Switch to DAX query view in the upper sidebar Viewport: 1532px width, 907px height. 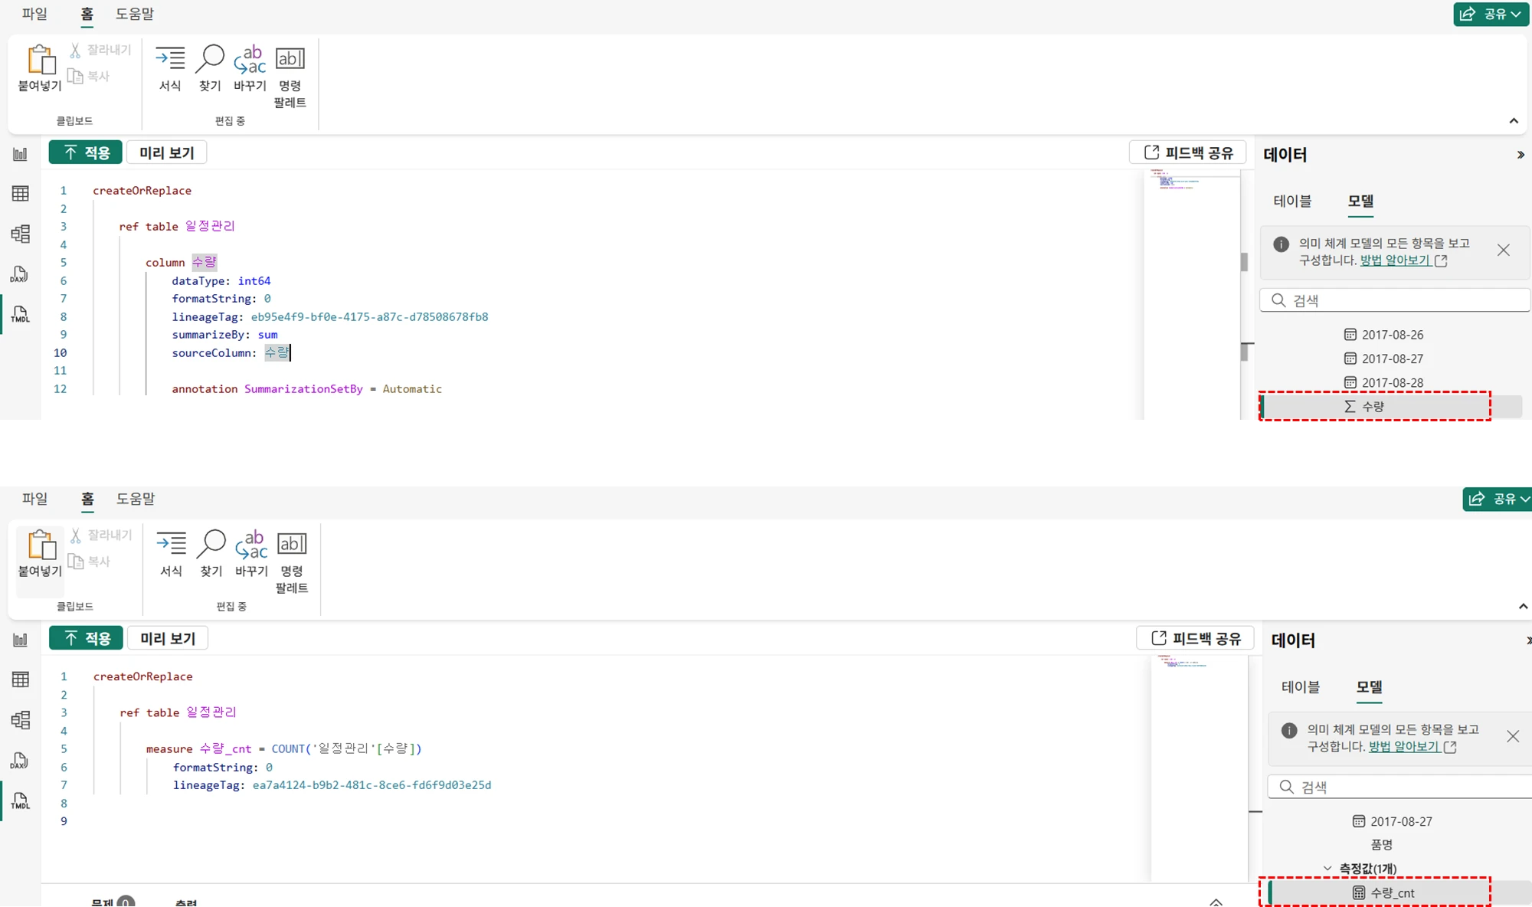(x=20, y=274)
